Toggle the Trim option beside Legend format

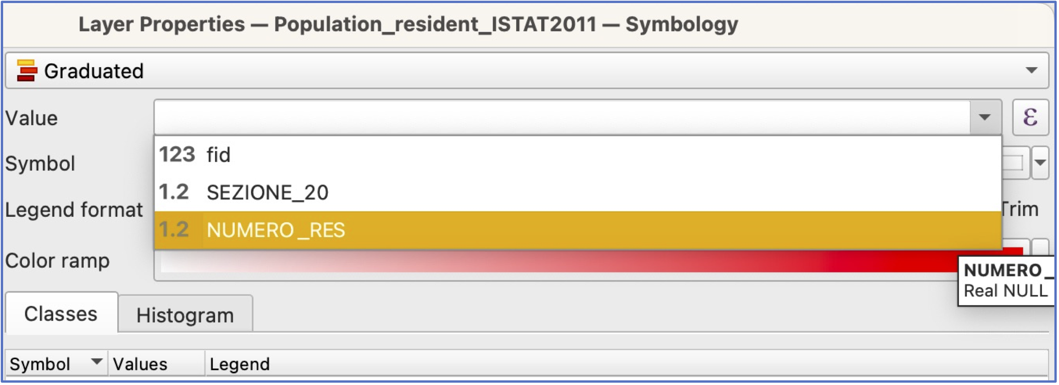[x=1021, y=209]
